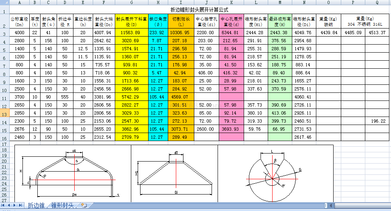Switch to the 锥形封头 sheet tab
Image resolution: width=391 pixels, height=211 pixels.
[x=62, y=205]
